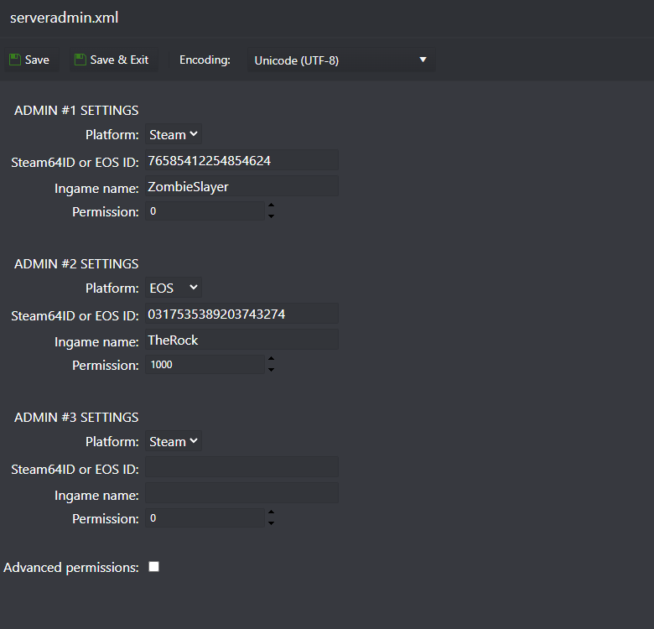Increase Admin #2 permission with up arrow
654x629 pixels.
click(271, 359)
